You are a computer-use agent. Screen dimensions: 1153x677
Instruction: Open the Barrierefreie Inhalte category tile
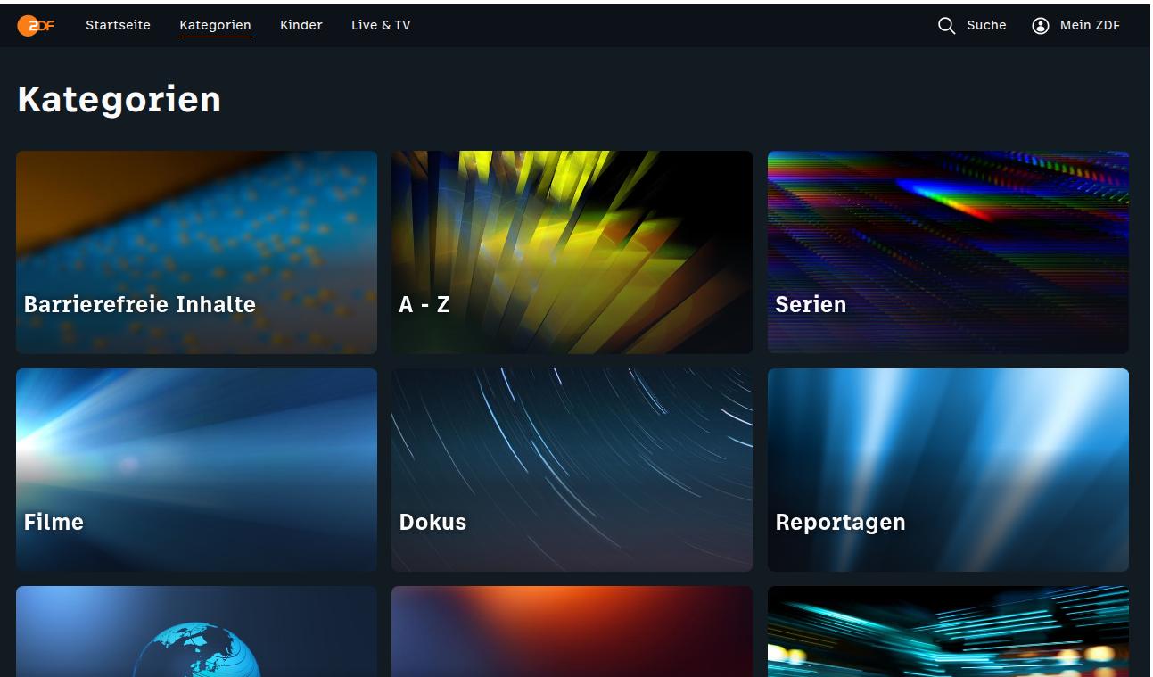pyautogui.click(x=196, y=252)
